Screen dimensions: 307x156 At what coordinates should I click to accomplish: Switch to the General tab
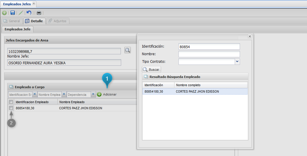(12, 21)
